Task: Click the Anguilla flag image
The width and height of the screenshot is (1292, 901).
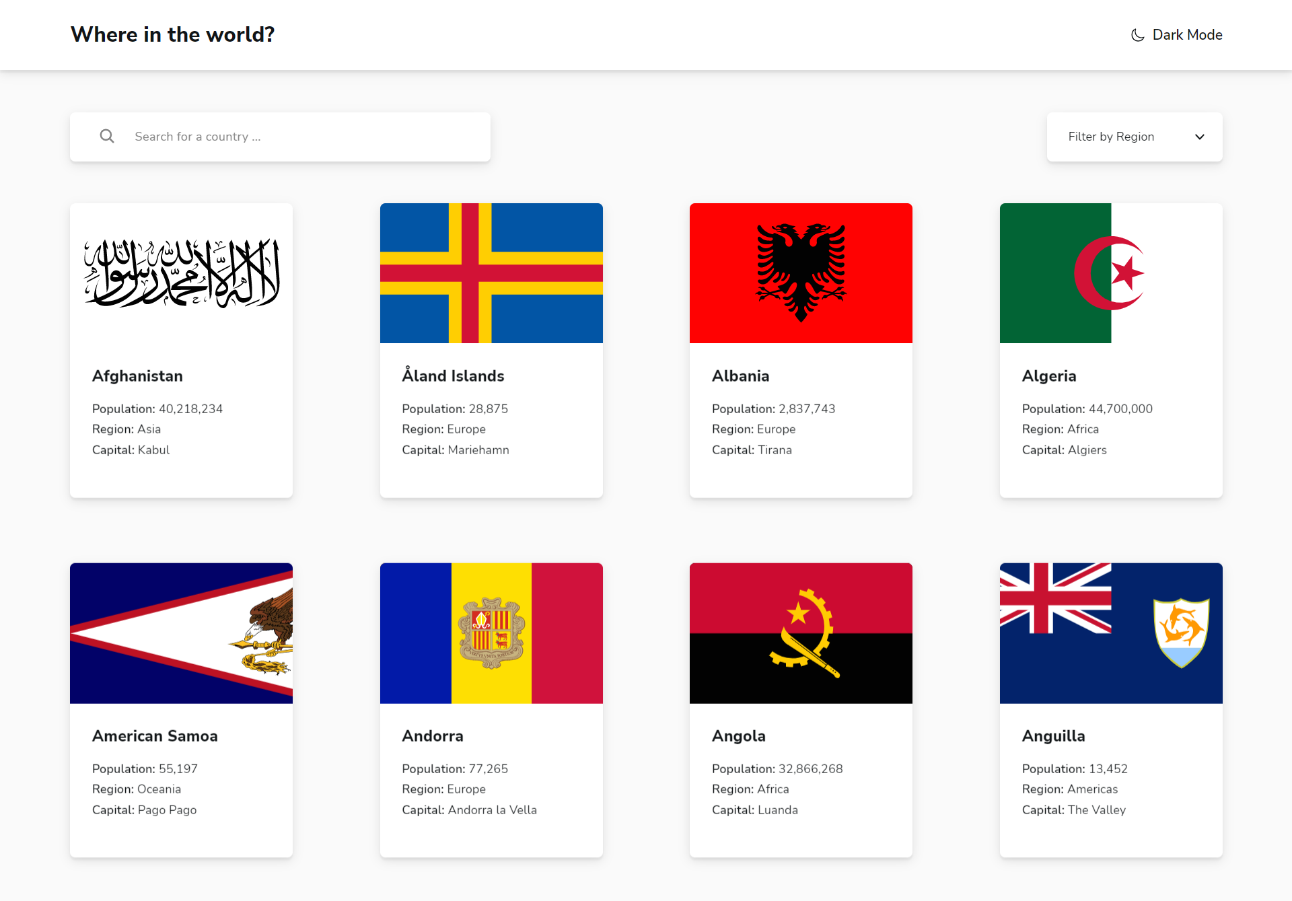Action: click(x=1110, y=633)
